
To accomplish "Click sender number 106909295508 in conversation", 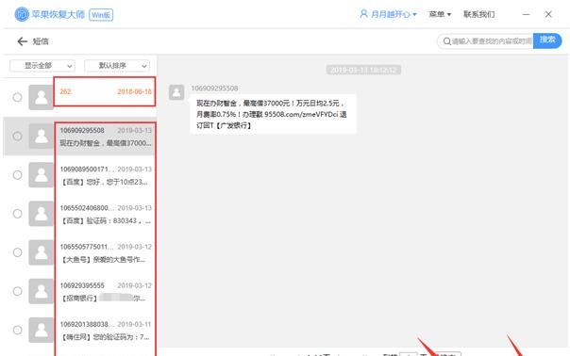I will [214, 89].
